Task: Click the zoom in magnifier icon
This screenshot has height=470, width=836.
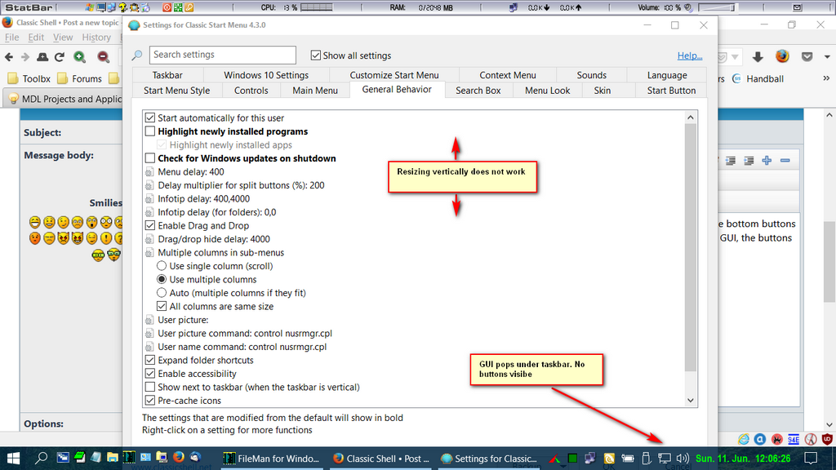Action: click(x=80, y=57)
